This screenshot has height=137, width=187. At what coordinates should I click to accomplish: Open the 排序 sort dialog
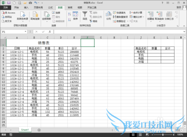click(x=75, y=16)
